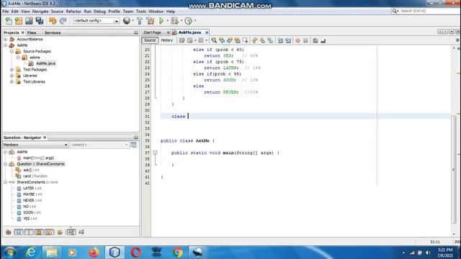Screen dimensions: 461x259
Task: Click the History view button
Action: pos(166,40)
